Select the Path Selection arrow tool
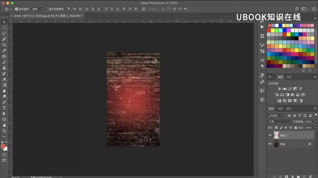Image resolution: width=318 pixels, height=178 pixels. tap(4, 114)
